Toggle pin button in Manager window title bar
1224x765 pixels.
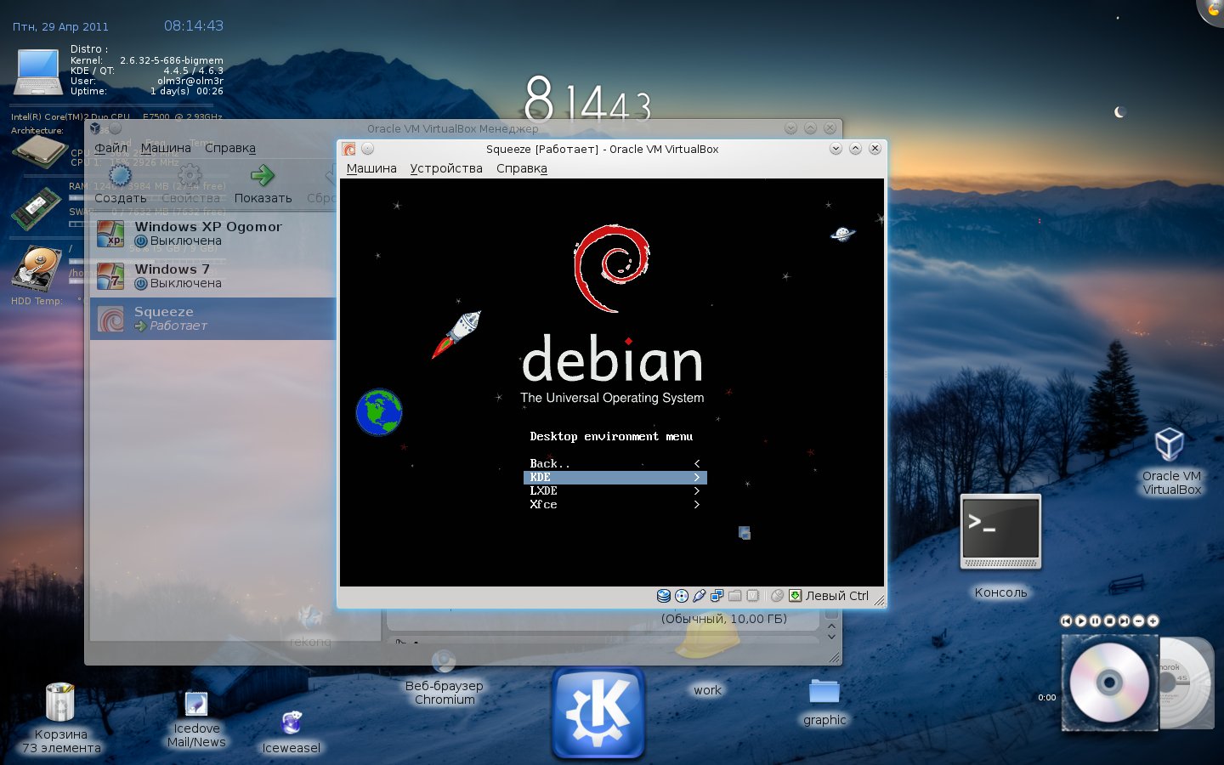point(116,128)
